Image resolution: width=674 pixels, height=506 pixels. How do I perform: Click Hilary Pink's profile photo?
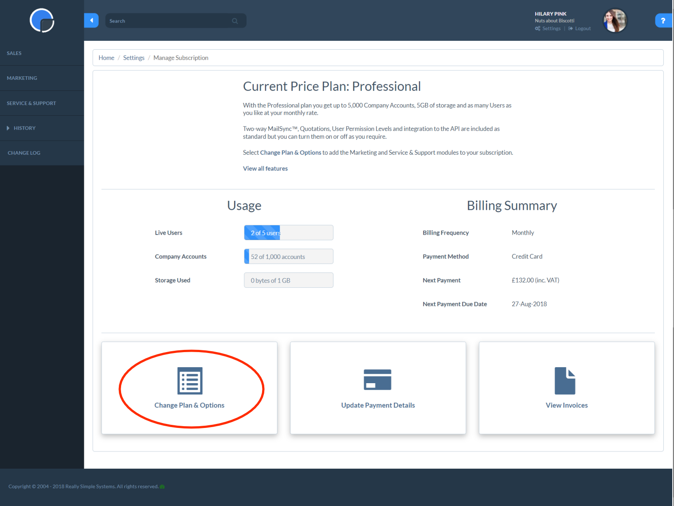(x=615, y=20)
